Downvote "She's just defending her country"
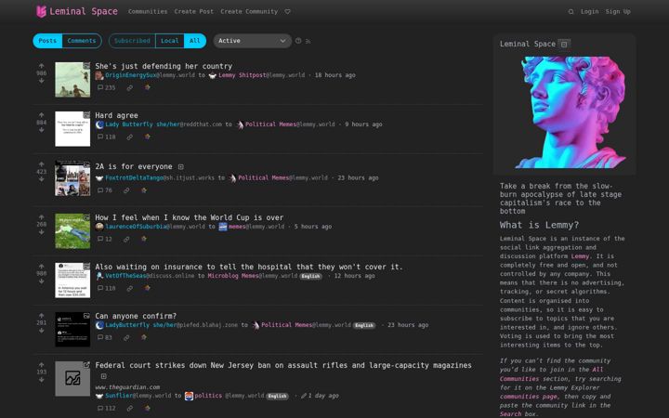The height and width of the screenshot is (418, 669). [x=42, y=80]
